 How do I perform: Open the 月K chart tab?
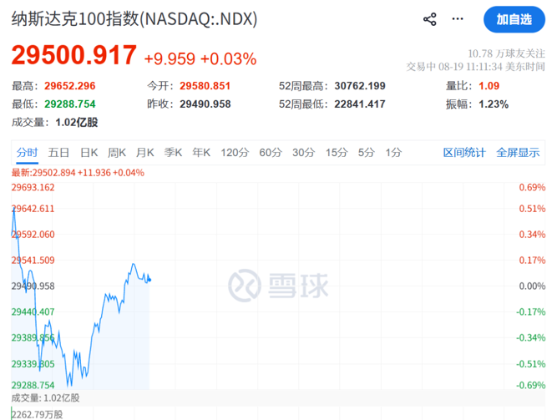pyautogui.click(x=145, y=153)
